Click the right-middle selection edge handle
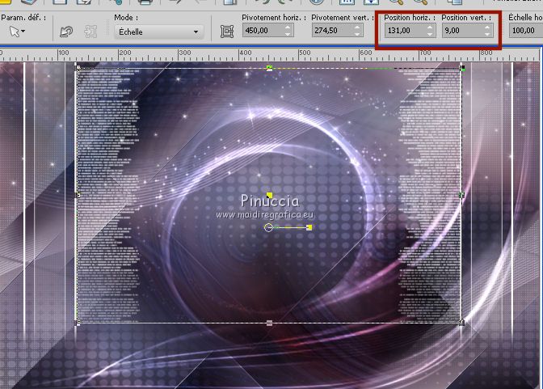This screenshot has width=543, height=389. point(461,195)
